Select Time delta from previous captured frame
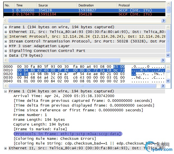174x154 pixels. click(83, 101)
